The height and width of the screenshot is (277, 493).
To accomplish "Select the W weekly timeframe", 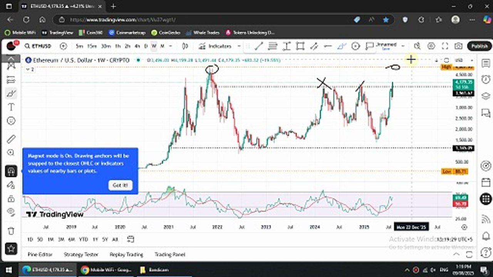I will [x=154, y=46].
